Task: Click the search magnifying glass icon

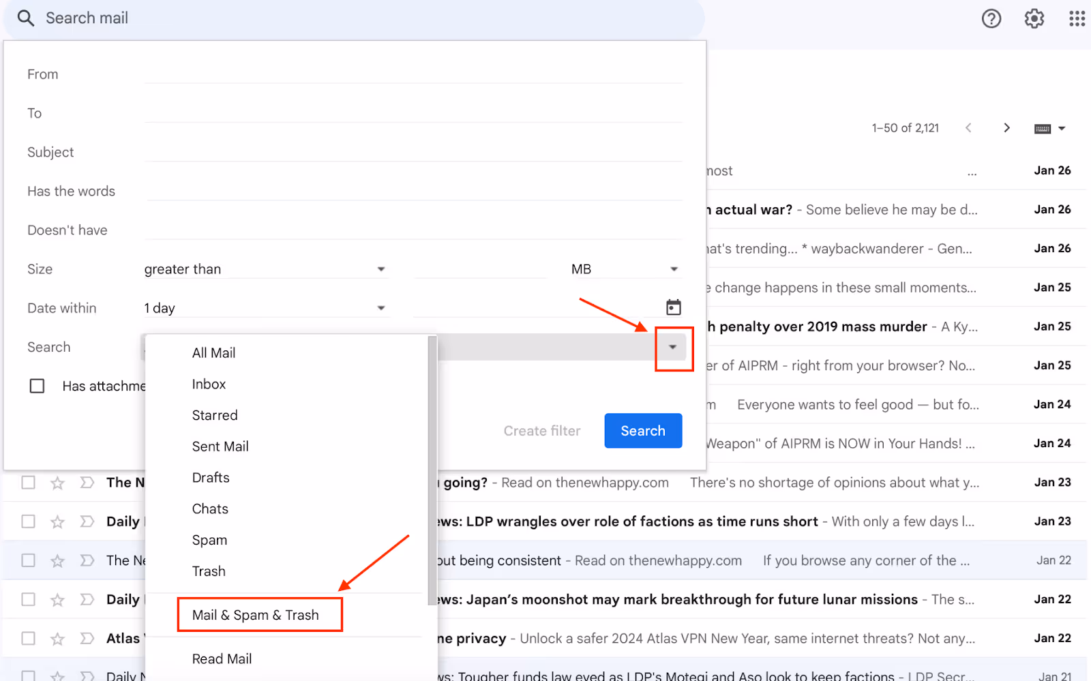Action: [25, 18]
